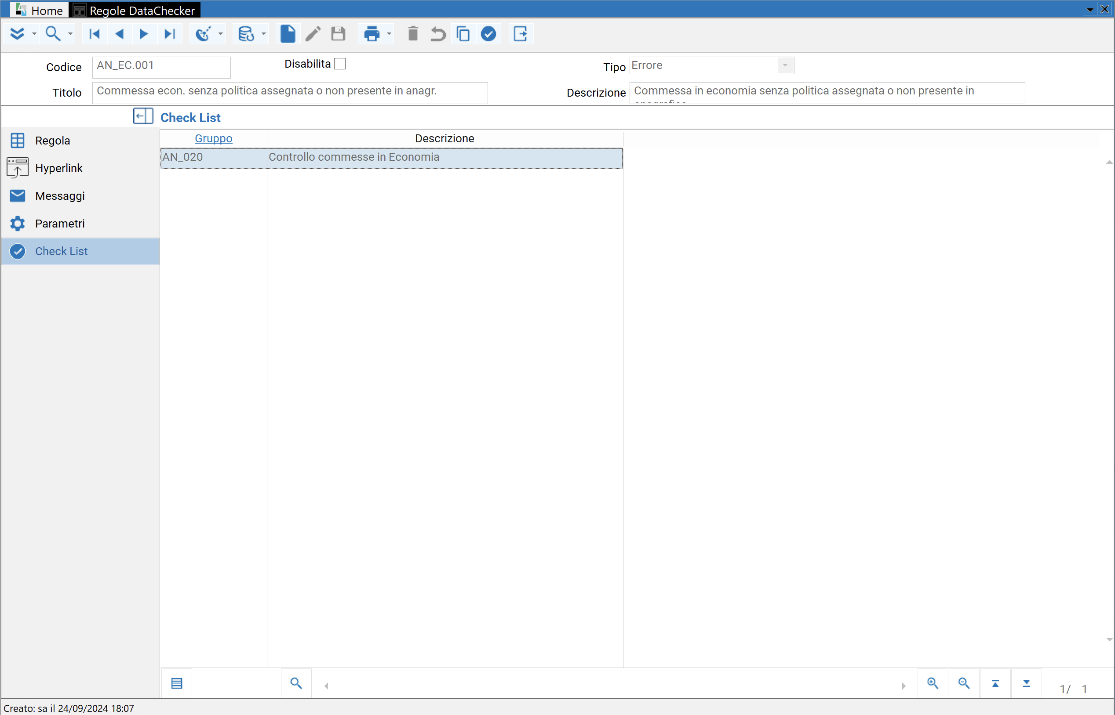Jump to the bottom of the grid with the arrow icon
Image resolution: width=1115 pixels, height=715 pixels.
point(1026,683)
